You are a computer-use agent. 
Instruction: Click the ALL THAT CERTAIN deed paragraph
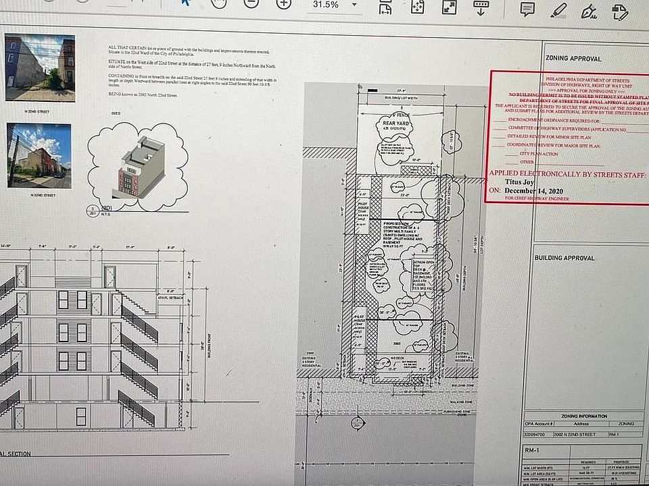click(189, 51)
